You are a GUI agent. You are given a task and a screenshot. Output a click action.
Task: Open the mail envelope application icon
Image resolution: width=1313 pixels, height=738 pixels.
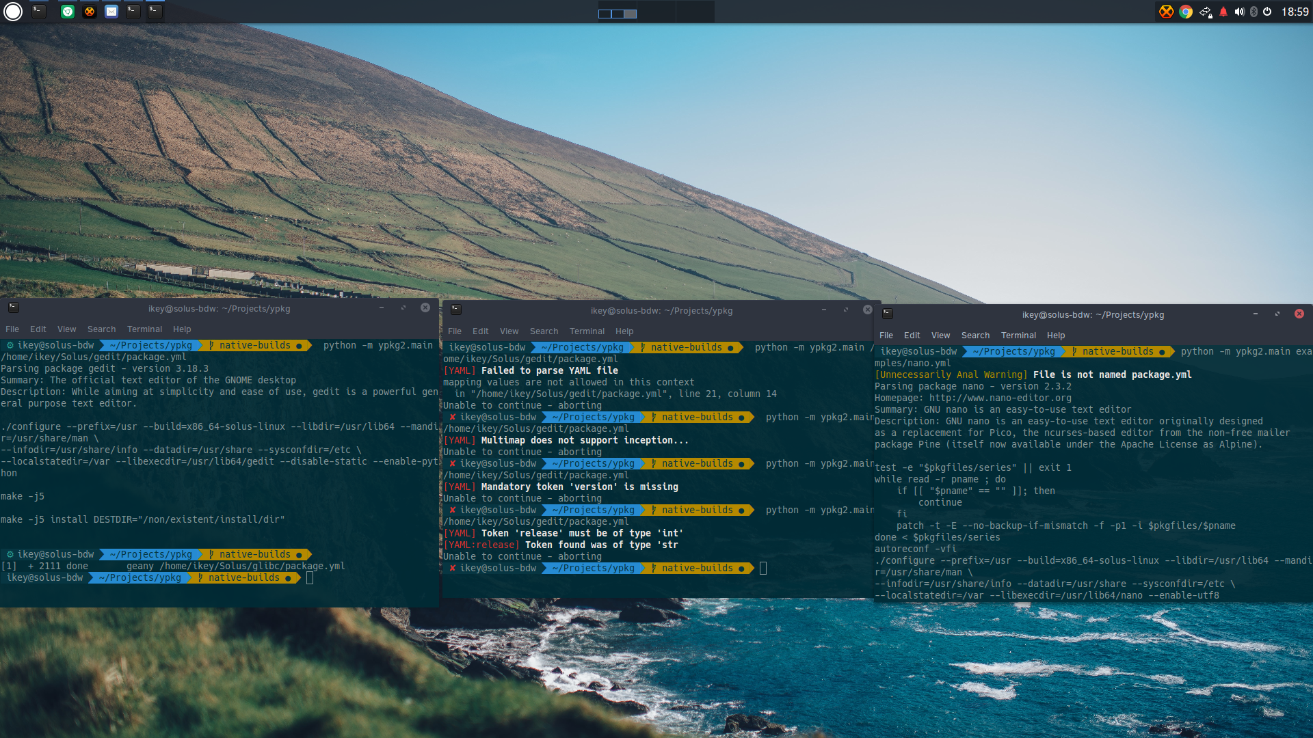[111, 12]
